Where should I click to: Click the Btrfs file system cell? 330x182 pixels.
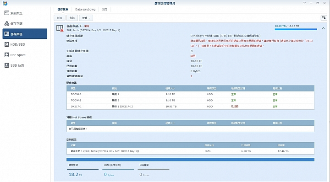point(207,151)
